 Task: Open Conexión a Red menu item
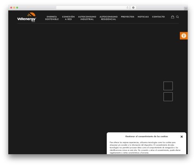[68, 18]
